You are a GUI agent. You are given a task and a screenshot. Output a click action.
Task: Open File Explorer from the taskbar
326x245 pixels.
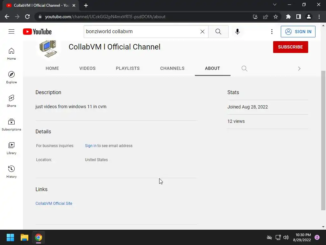pos(24,237)
